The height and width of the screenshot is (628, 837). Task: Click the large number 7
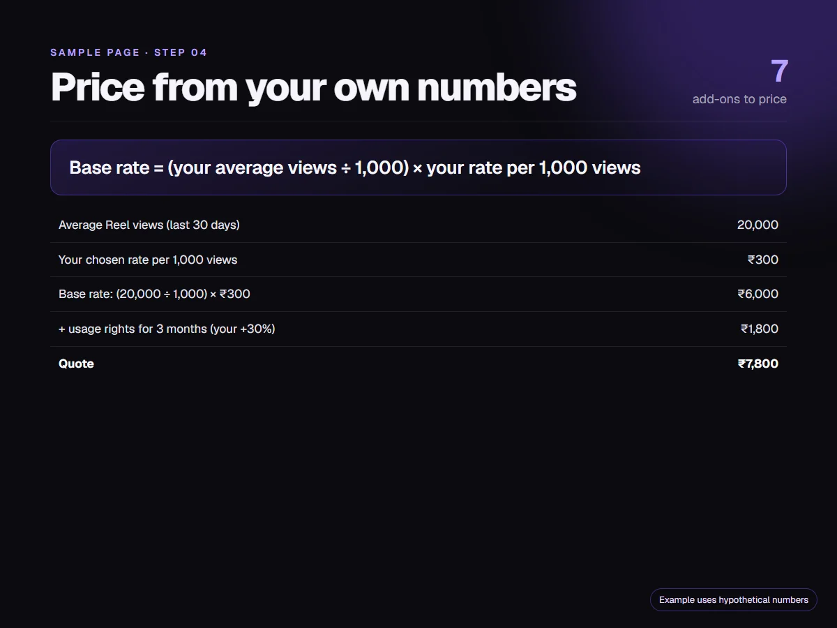779,72
